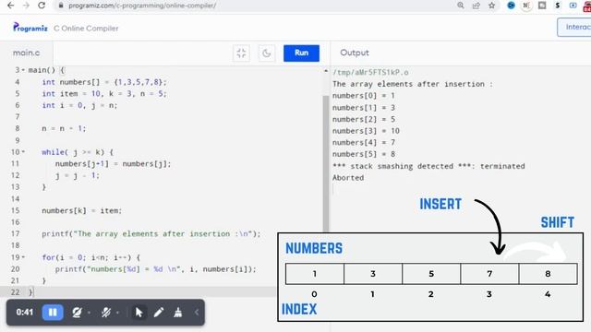Screen dimensions: 591x332
Task: Click line number 22 in the editor gutter
Action: coord(15,292)
